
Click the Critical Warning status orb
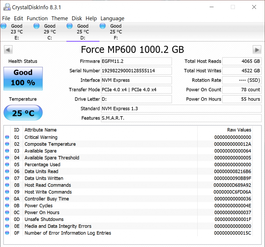7,137
